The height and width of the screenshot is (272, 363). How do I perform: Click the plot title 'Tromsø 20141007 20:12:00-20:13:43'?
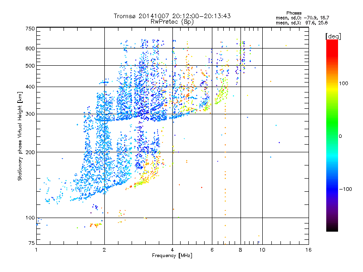(172, 16)
